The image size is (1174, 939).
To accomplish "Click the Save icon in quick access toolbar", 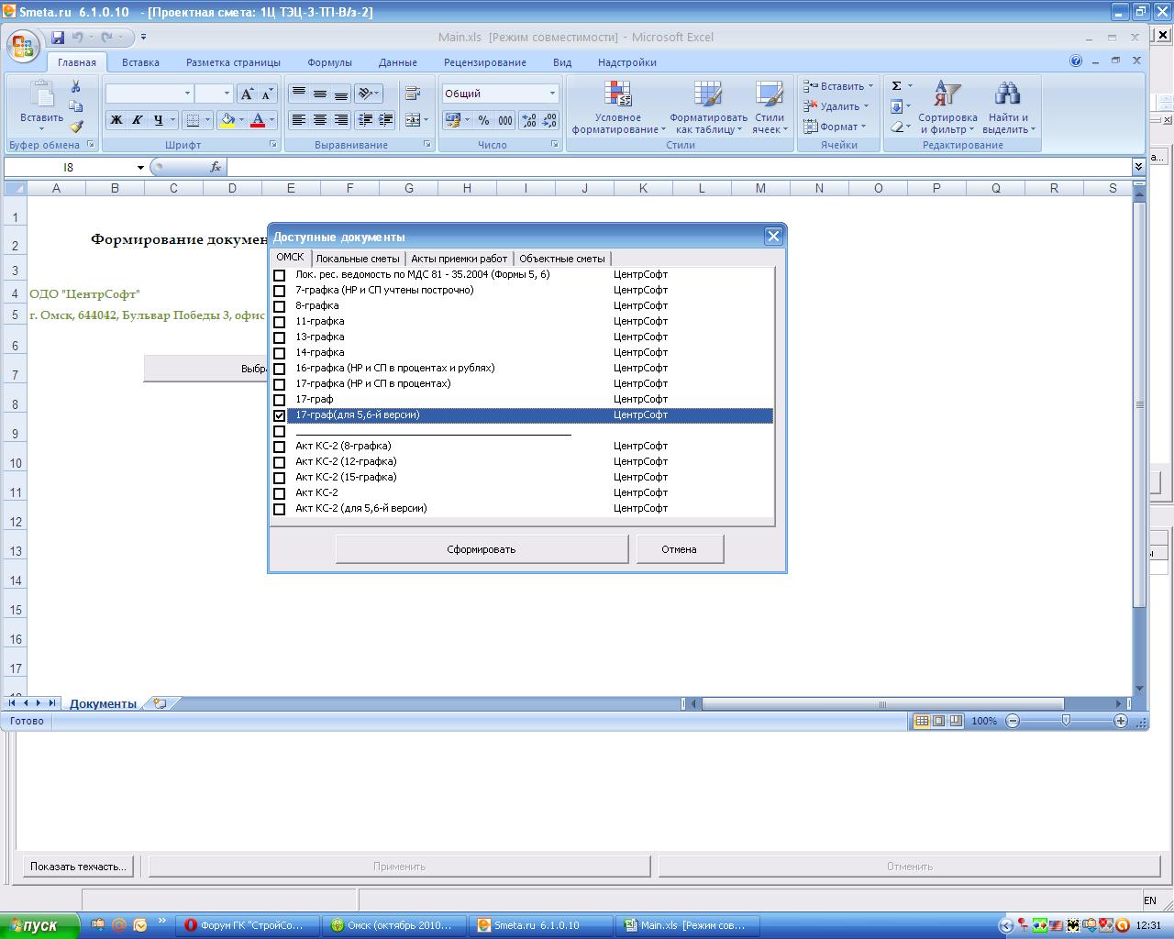I will [58, 38].
